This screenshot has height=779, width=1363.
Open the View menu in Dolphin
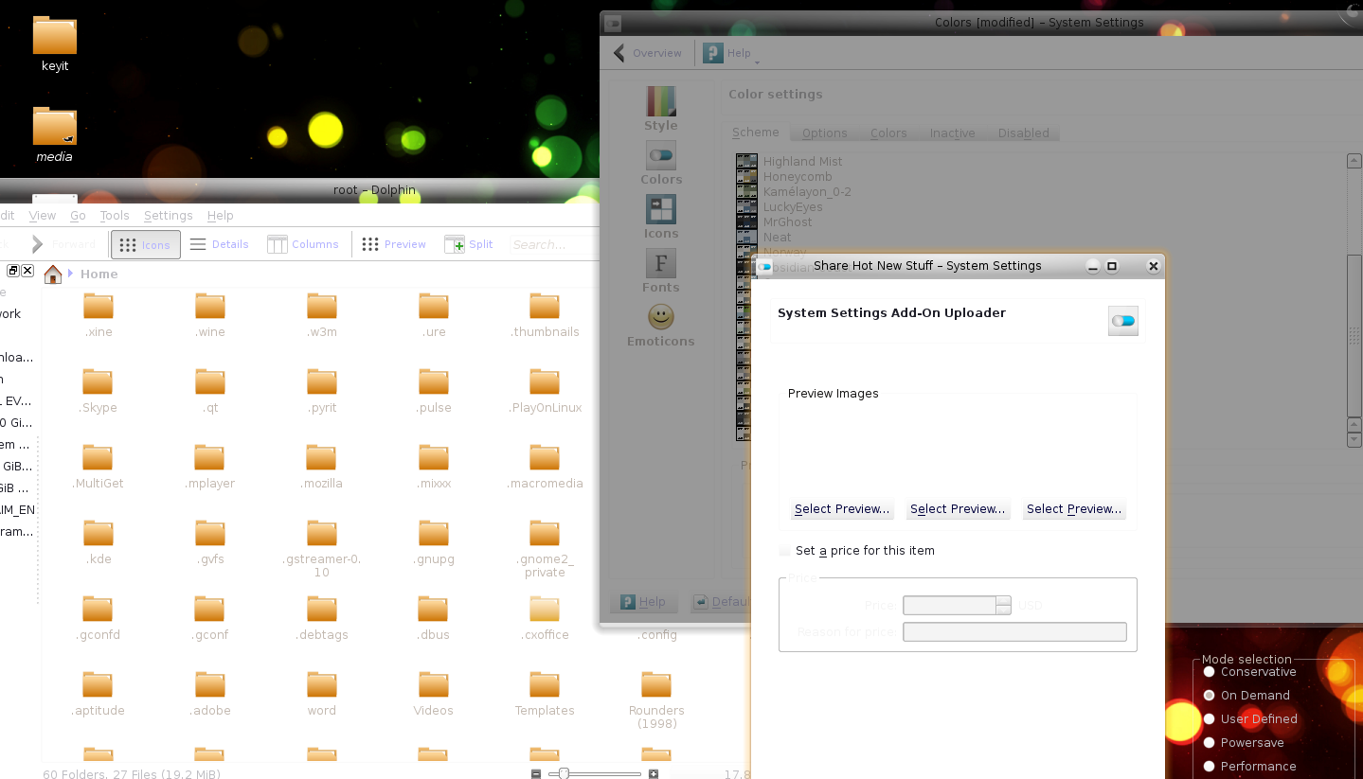click(42, 216)
